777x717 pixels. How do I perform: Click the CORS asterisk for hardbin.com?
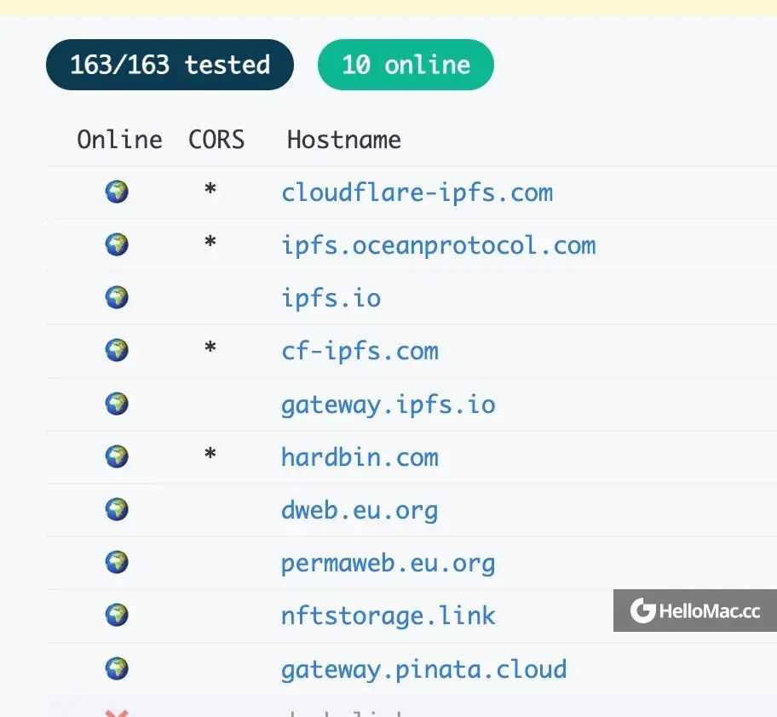pyautogui.click(x=210, y=454)
